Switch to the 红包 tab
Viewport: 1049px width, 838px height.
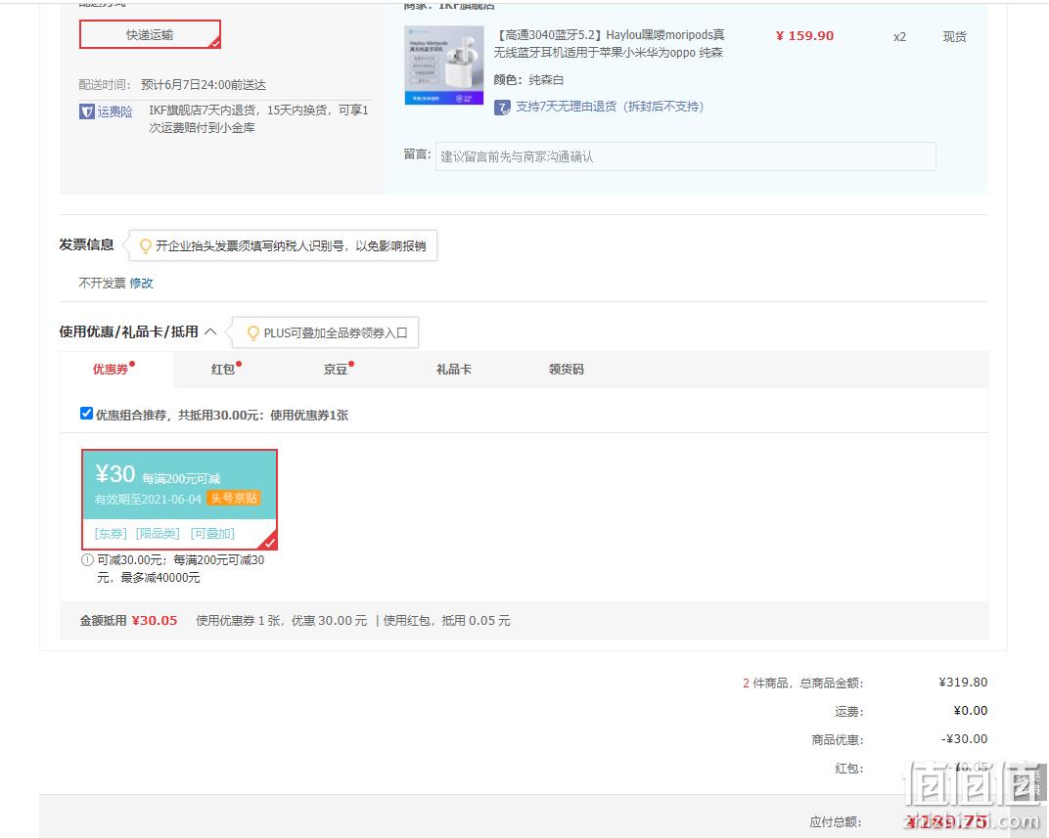(223, 369)
